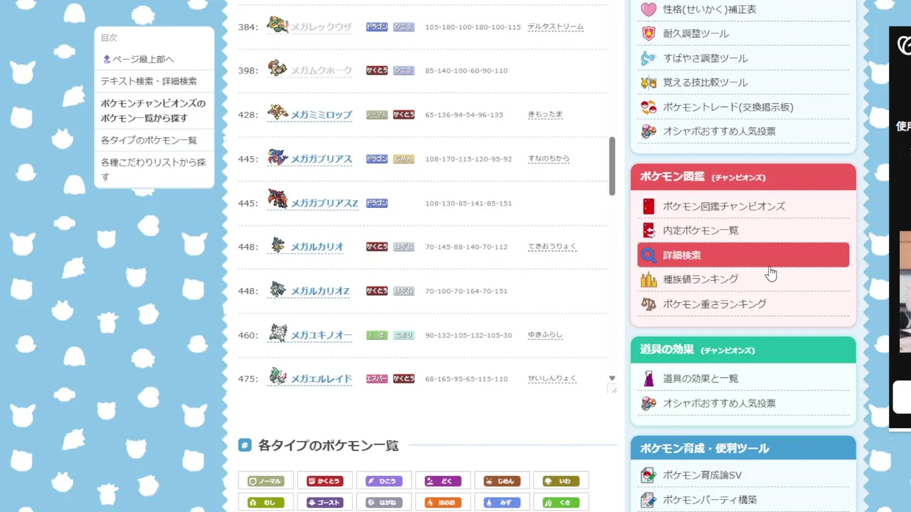Click かくとう type badge on メガムクホーク row
Image resolution: width=911 pixels, height=512 pixels.
pos(377,71)
